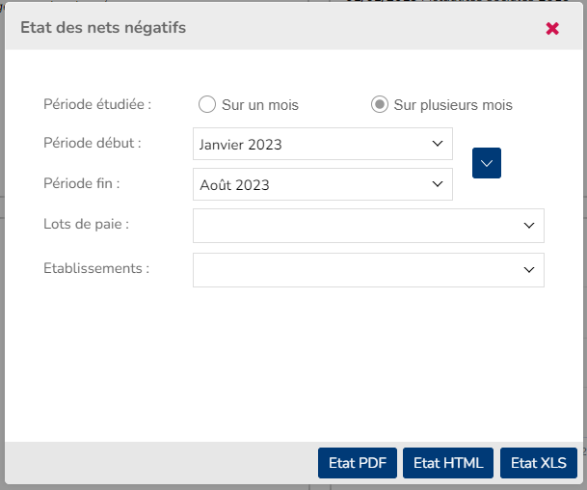Select the "Sur un mois" radio button

[206, 104]
